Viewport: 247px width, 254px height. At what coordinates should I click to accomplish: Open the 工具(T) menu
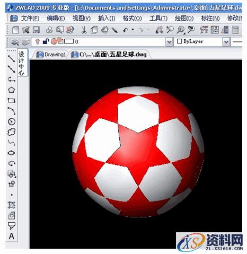[x=158, y=18]
